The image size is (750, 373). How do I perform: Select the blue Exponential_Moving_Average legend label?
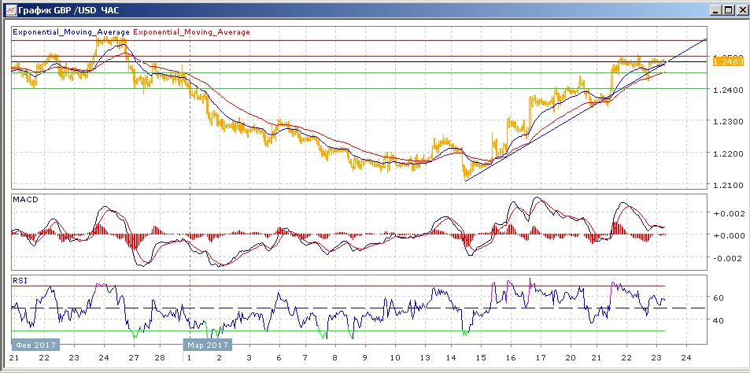tap(71, 32)
